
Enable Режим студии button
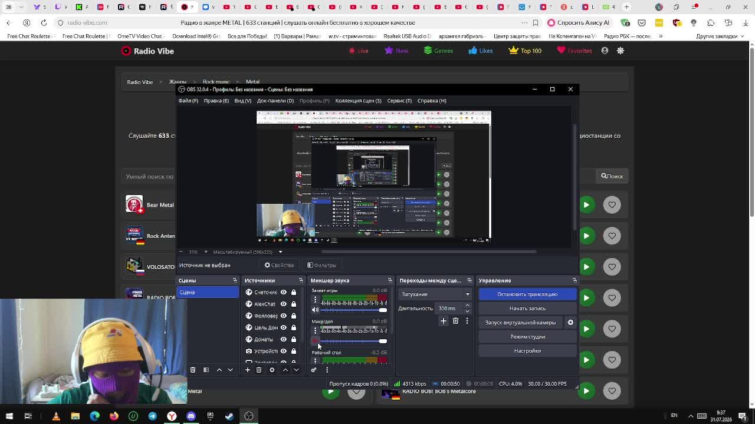(x=527, y=337)
